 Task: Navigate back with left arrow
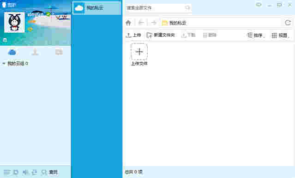click(141, 23)
